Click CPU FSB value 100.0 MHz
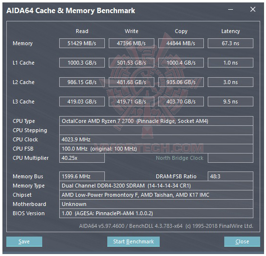This screenshot has height=256, width=266. 156,149
